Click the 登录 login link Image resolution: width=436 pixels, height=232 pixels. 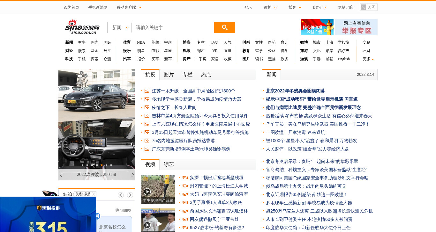pyautogui.click(x=248, y=7)
